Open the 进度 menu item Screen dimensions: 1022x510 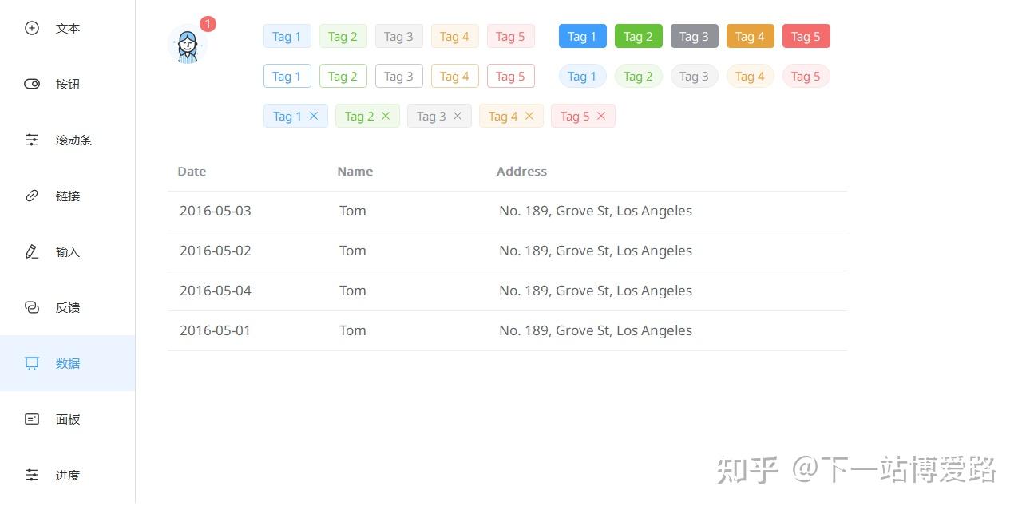coord(68,475)
